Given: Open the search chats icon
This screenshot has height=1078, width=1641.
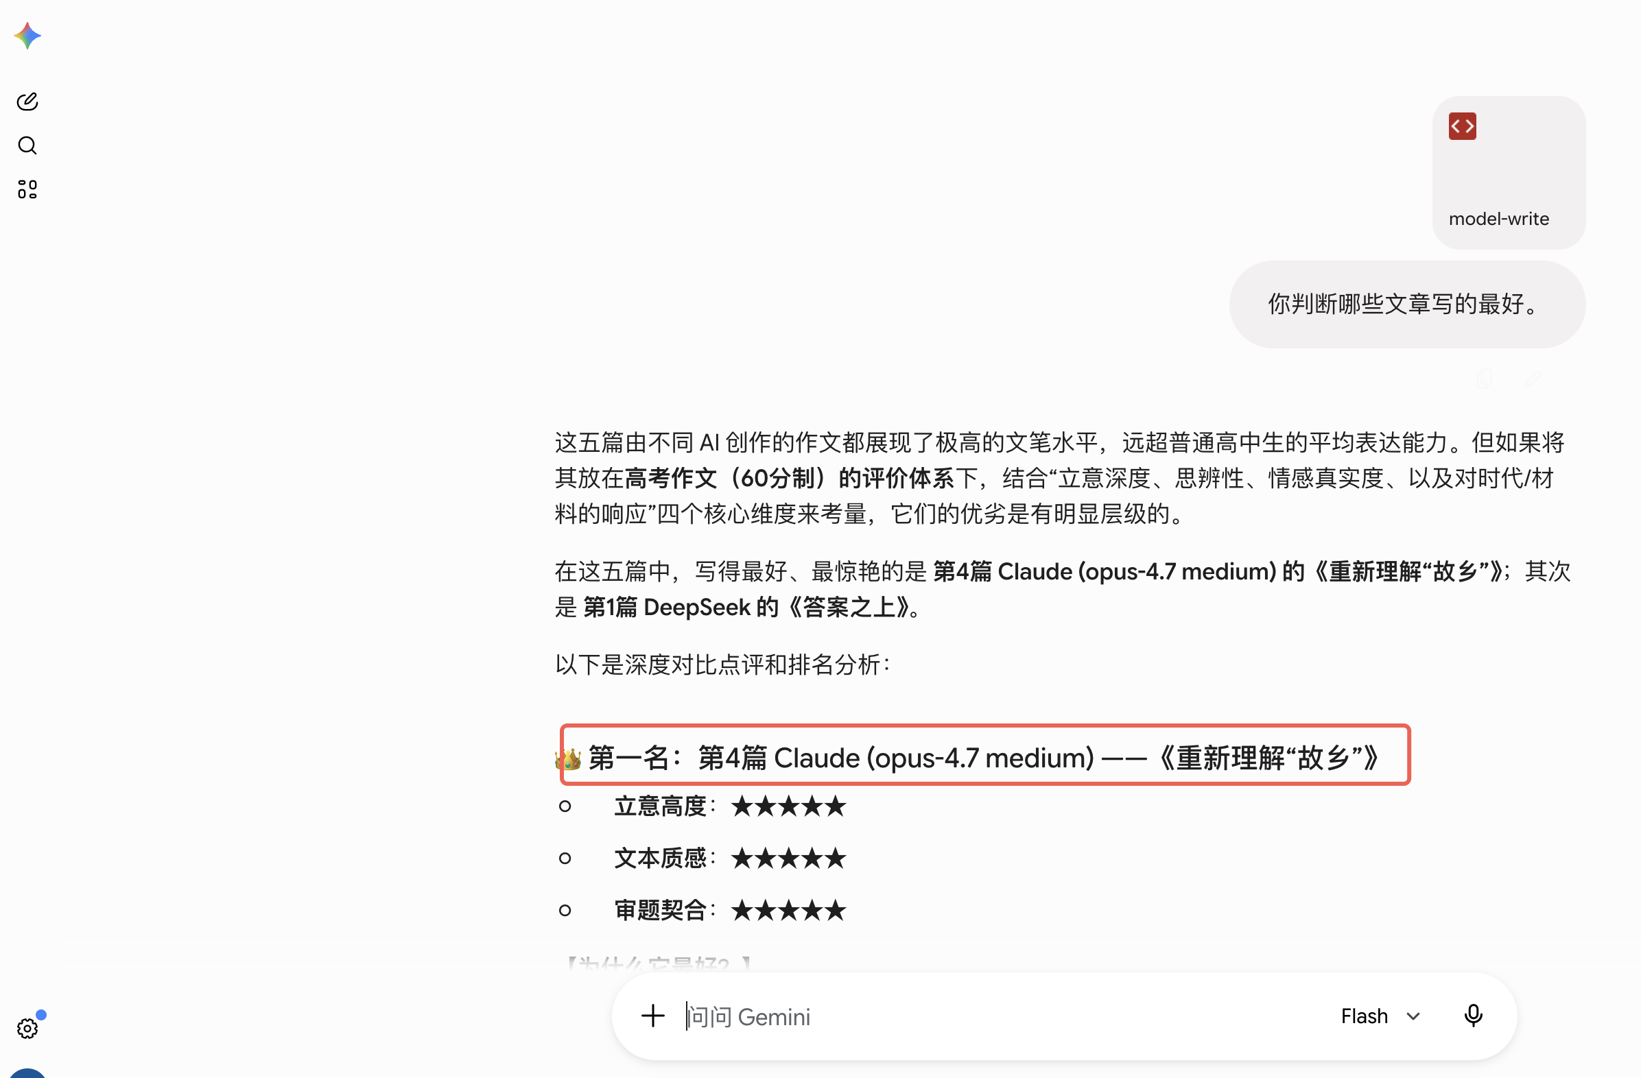Looking at the screenshot, I should [27, 145].
